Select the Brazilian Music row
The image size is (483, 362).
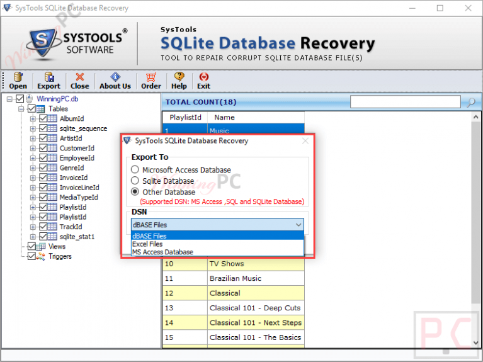(234, 278)
